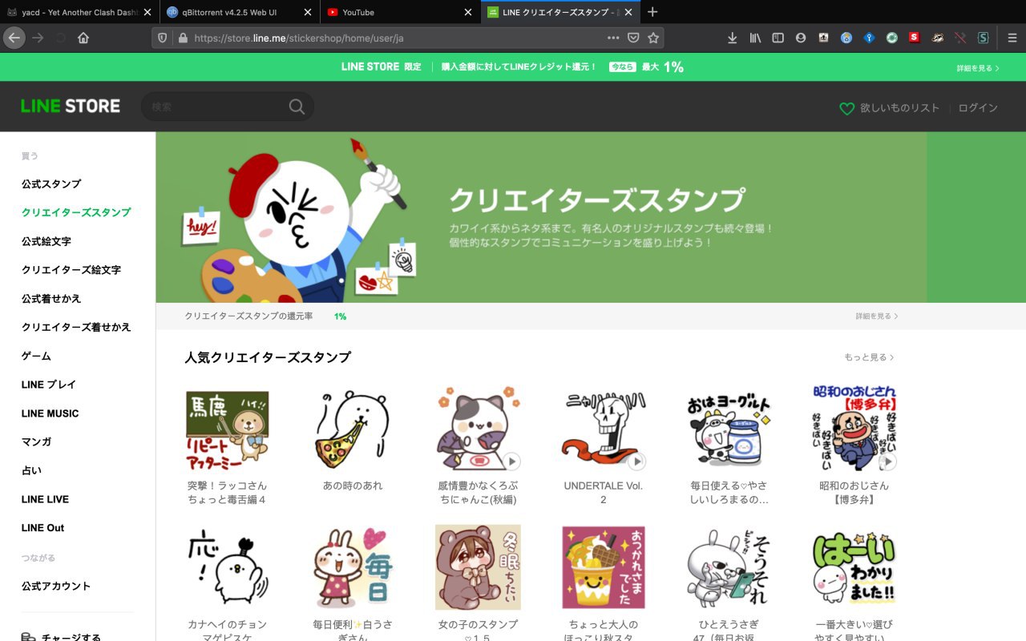Close the LINE クリエイターズスタンプ tab
The width and height of the screenshot is (1026, 641).
pos(628,12)
